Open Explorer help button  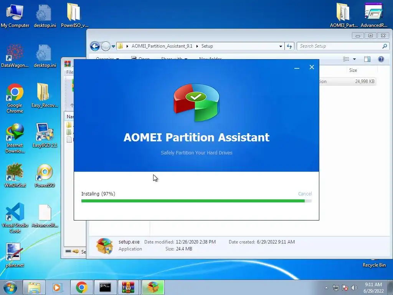click(381, 59)
